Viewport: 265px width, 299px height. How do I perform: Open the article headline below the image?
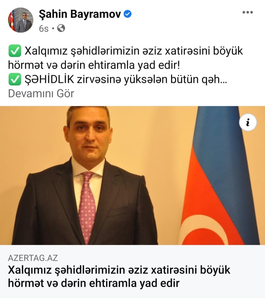click(119, 276)
